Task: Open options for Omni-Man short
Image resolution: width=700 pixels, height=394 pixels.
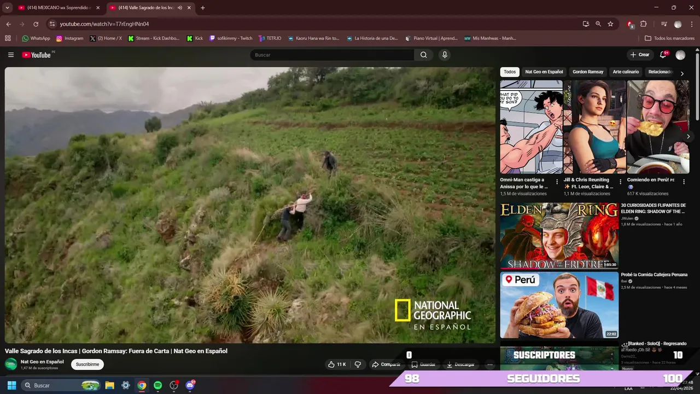Action: (x=557, y=182)
